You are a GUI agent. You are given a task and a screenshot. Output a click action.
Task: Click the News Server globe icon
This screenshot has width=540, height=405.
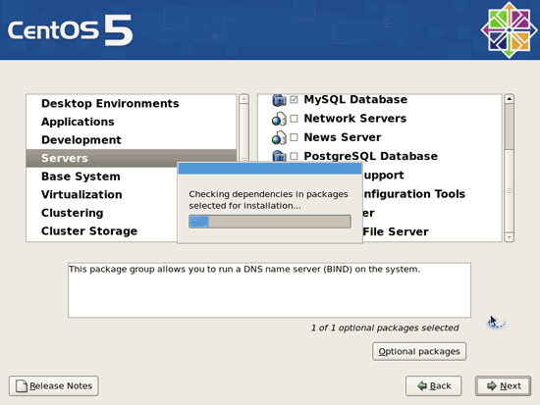click(279, 138)
